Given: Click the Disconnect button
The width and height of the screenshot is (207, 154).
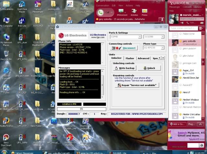Looking at the screenshot, I should pos(124,48).
